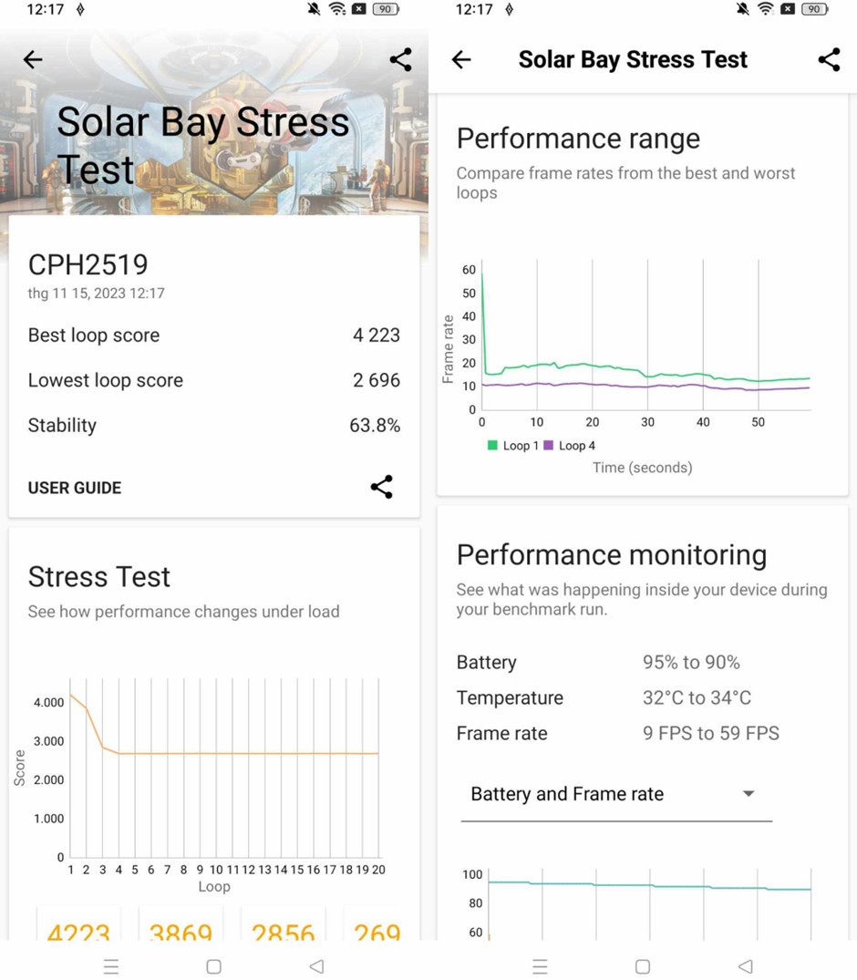This screenshot has width=857, height=980.
Task: Tap share icon in right screen header
Action: click(x=830, y=59)
